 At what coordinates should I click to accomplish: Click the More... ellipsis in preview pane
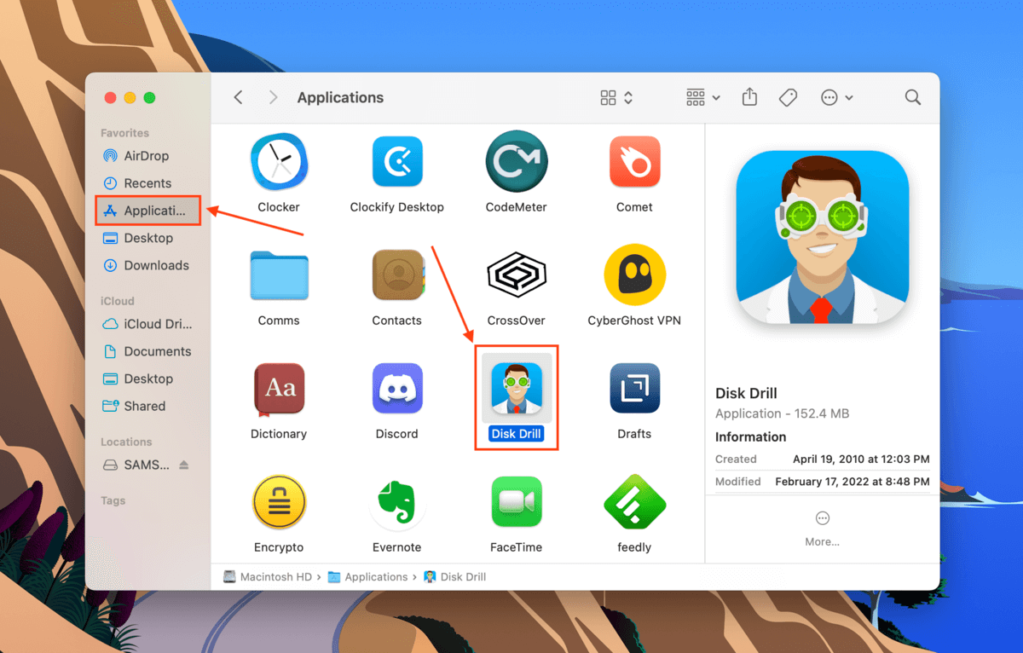[x=822, y=518]
